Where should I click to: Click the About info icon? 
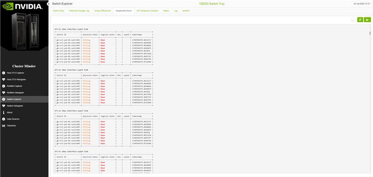pyautogui.click(x=4, y=112)
